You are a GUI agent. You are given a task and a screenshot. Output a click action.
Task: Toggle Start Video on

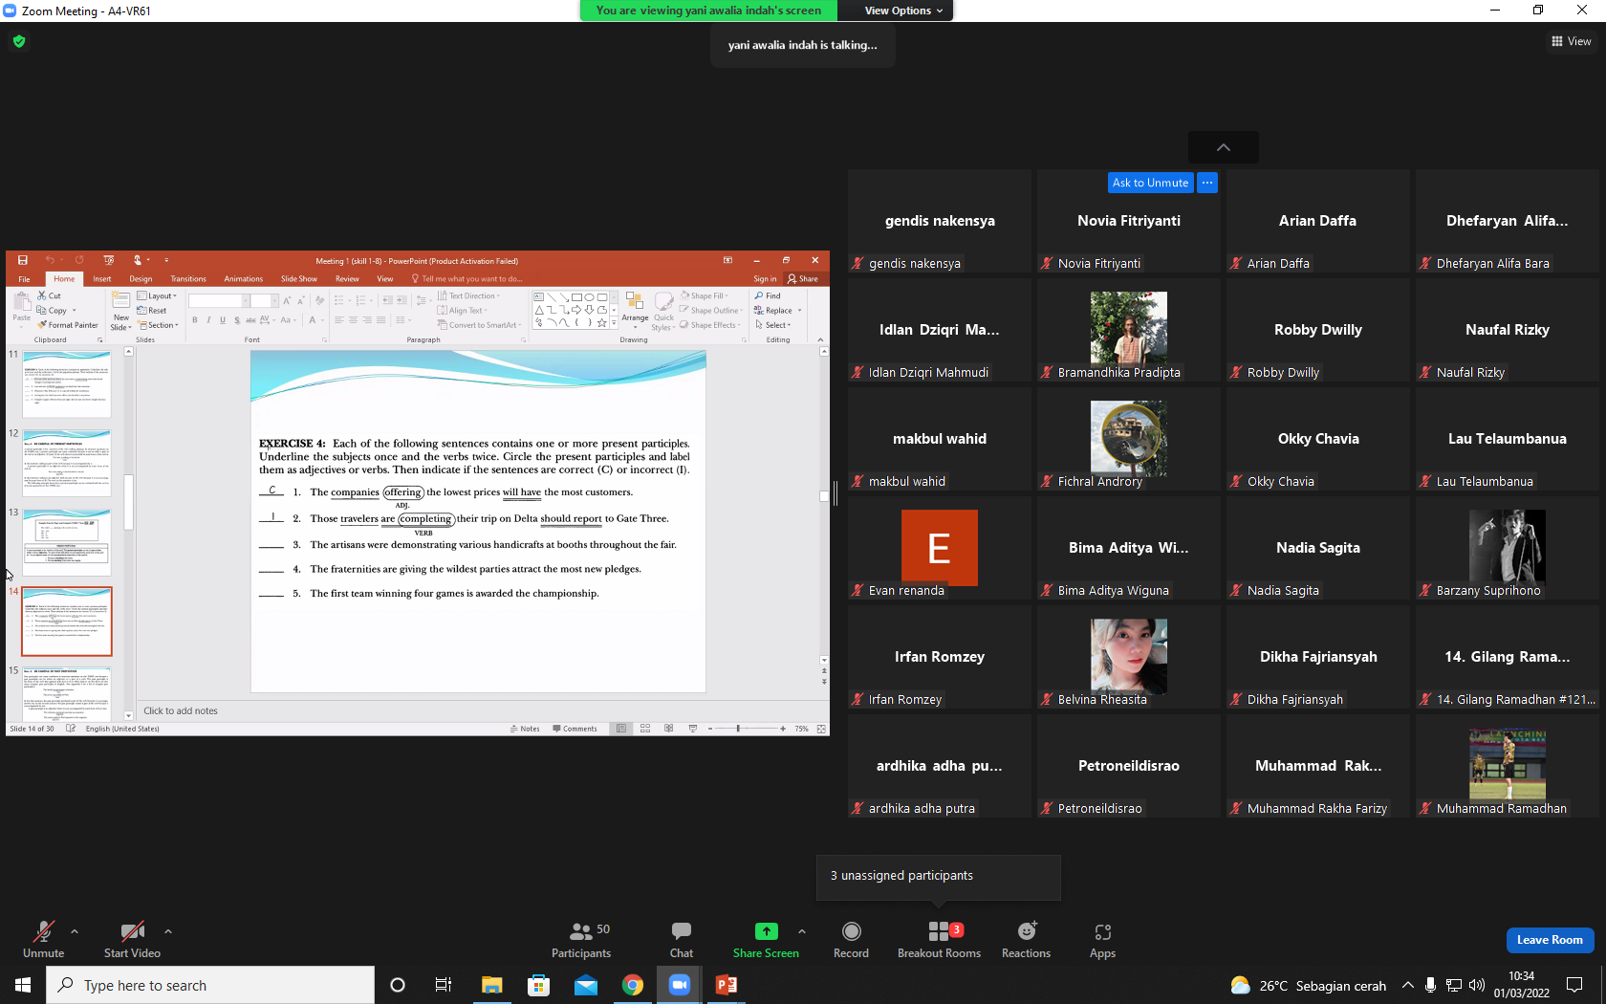pos(132,939)
